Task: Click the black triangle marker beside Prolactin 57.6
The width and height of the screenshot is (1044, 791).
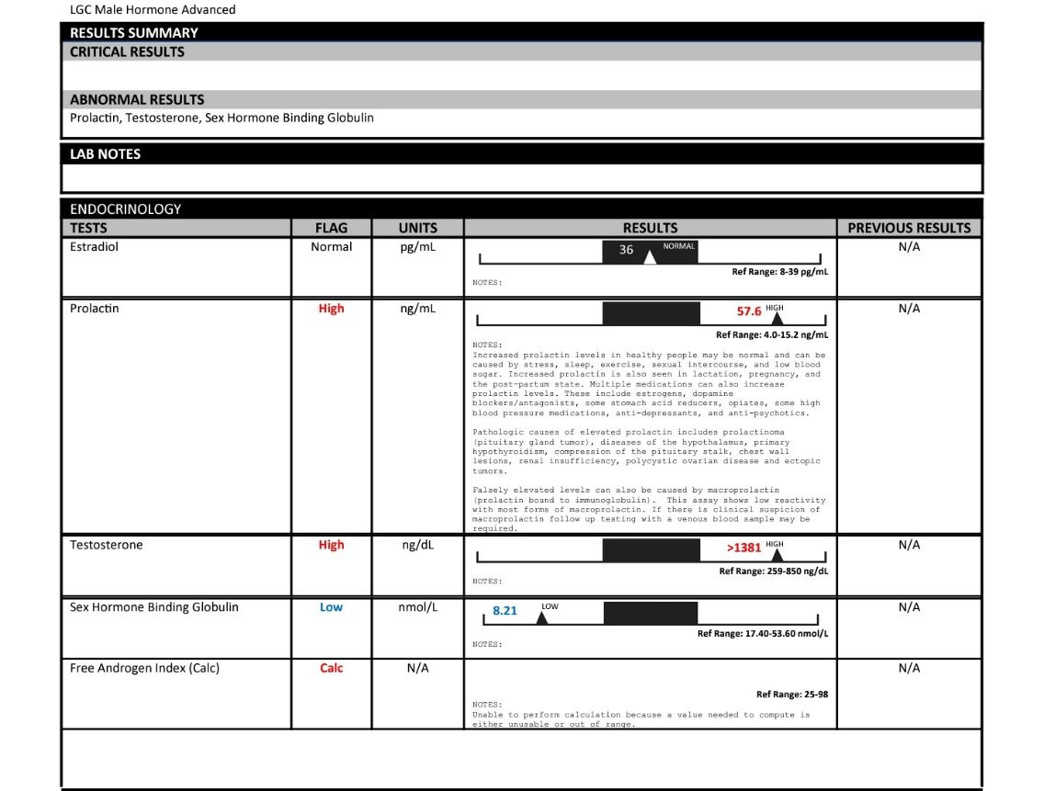Action: coord(777,319)
